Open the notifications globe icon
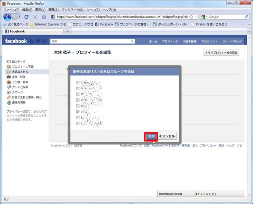This screenshot has height=204, width=253. tap(44, 41)
